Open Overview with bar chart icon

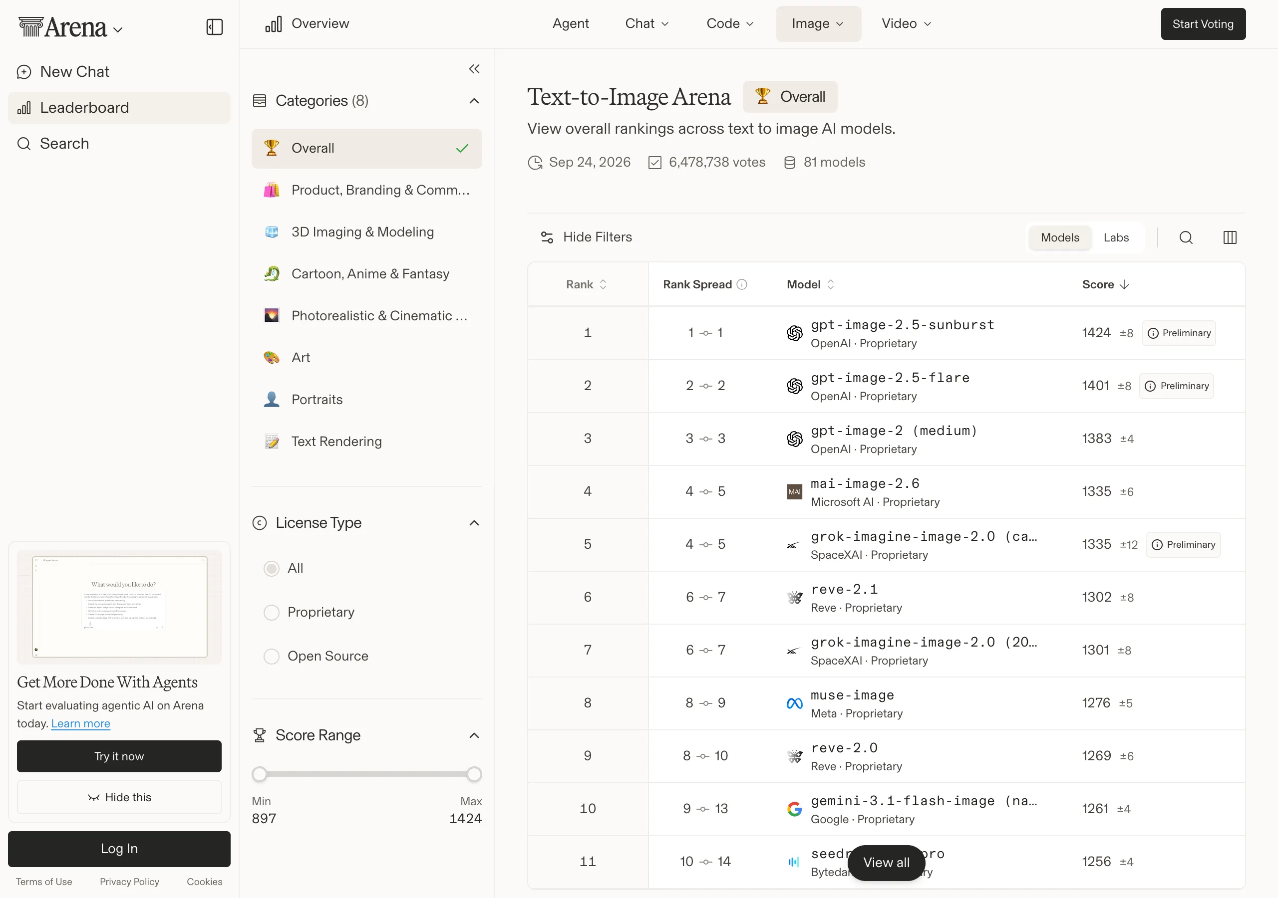(307, 23)
